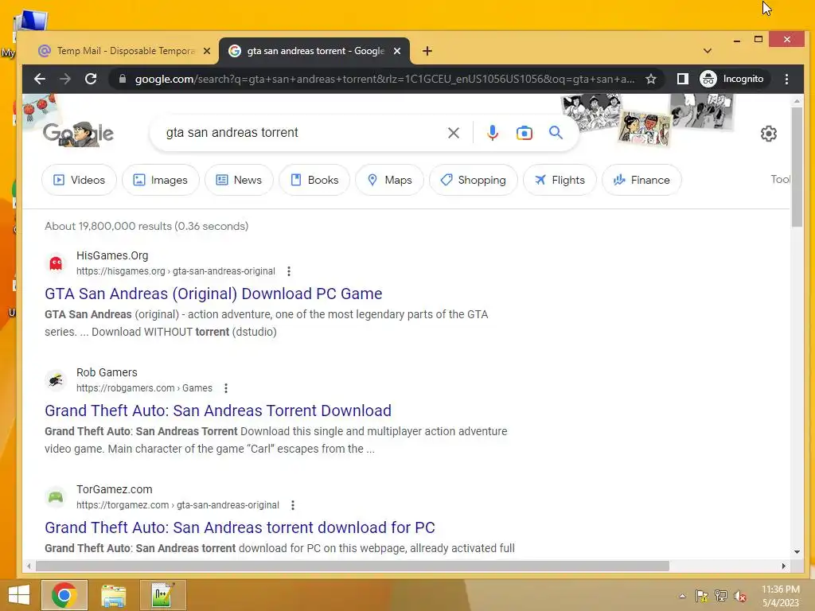This screenshot has width=815, height=611.
Task: Filter results by Videos
Action: click(79, 180)
